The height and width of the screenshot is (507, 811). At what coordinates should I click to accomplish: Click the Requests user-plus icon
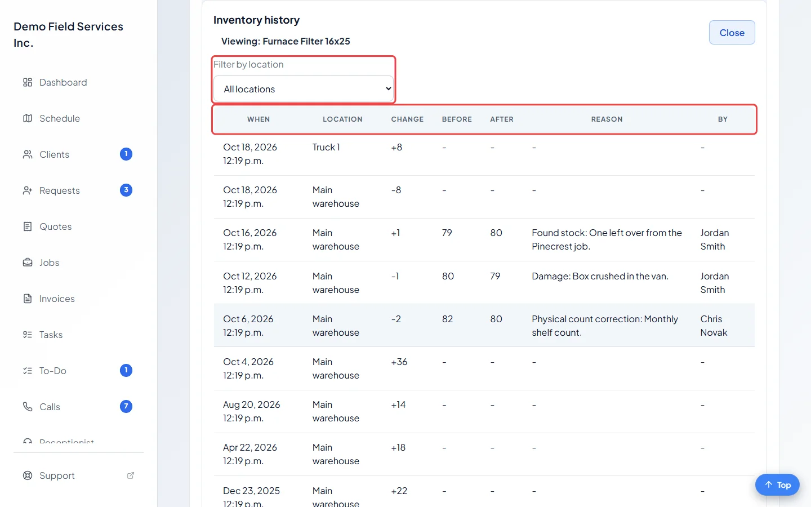pos(28,190)
